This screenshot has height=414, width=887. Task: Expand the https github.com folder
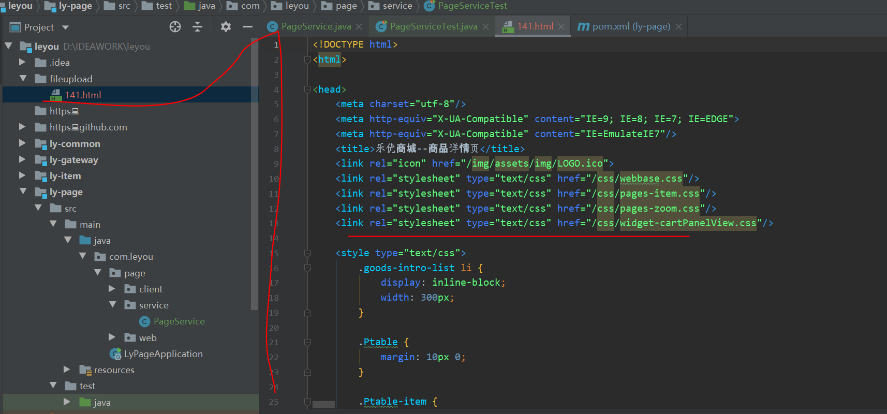tap(22, 127)
